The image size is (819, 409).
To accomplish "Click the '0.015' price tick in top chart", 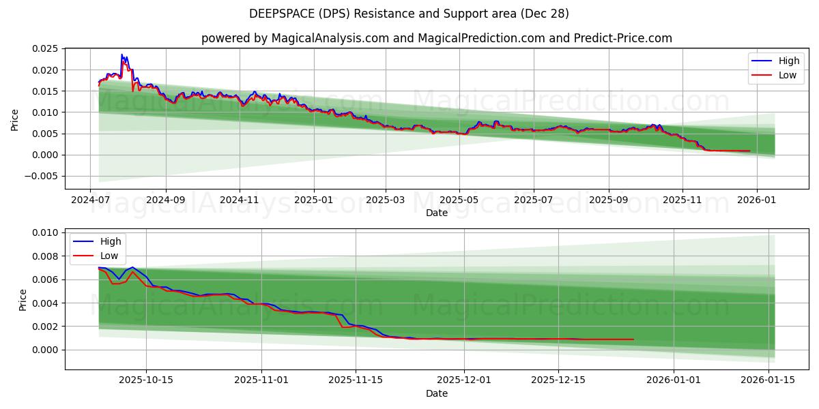I will (x=46, y=91).
